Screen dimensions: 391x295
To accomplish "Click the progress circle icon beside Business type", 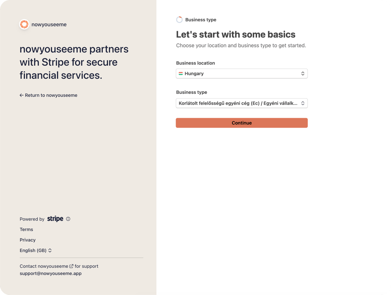I will coord(179,20).
